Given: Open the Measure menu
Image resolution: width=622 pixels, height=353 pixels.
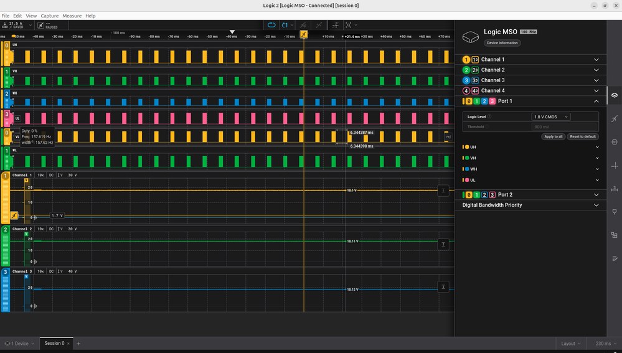Looking at the screenshot, I should tap(72, 16).
